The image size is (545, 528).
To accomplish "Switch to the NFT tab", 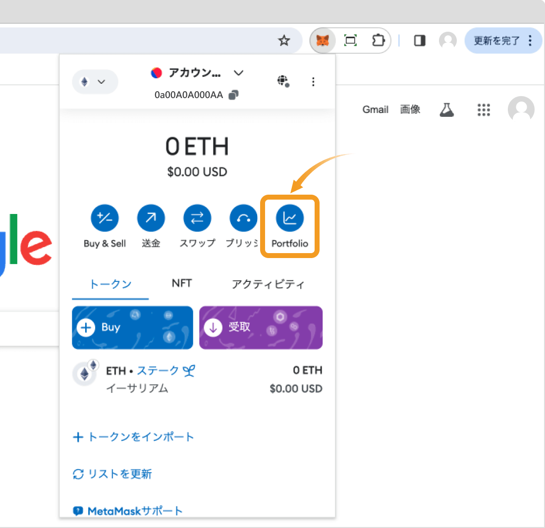I will point(182,283).
